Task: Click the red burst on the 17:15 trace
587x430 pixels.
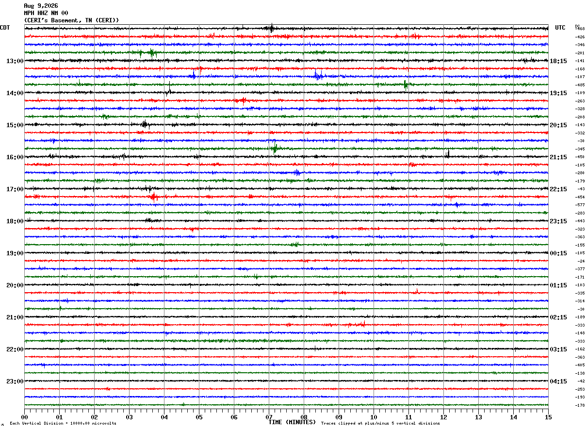Action: click(154, 197)
